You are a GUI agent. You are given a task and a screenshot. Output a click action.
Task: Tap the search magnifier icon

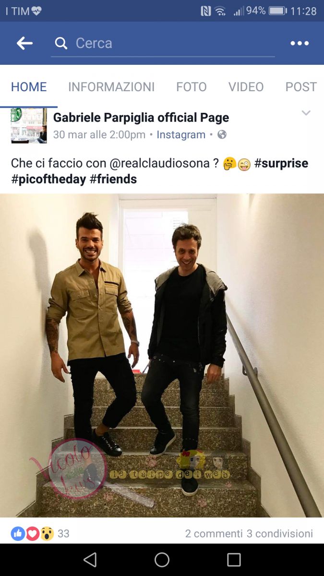[61, 43]
